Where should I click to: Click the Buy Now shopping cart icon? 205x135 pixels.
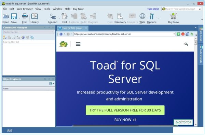pos(173,16)
